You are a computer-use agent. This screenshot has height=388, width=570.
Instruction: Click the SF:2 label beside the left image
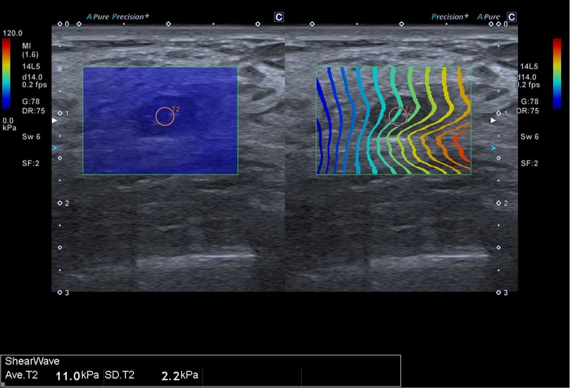31,163
